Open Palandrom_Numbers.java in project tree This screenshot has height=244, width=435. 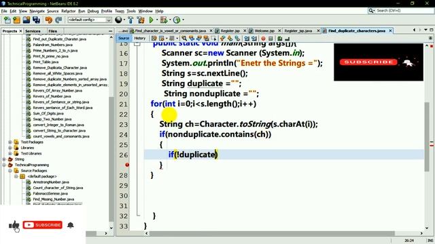[52, 45]
